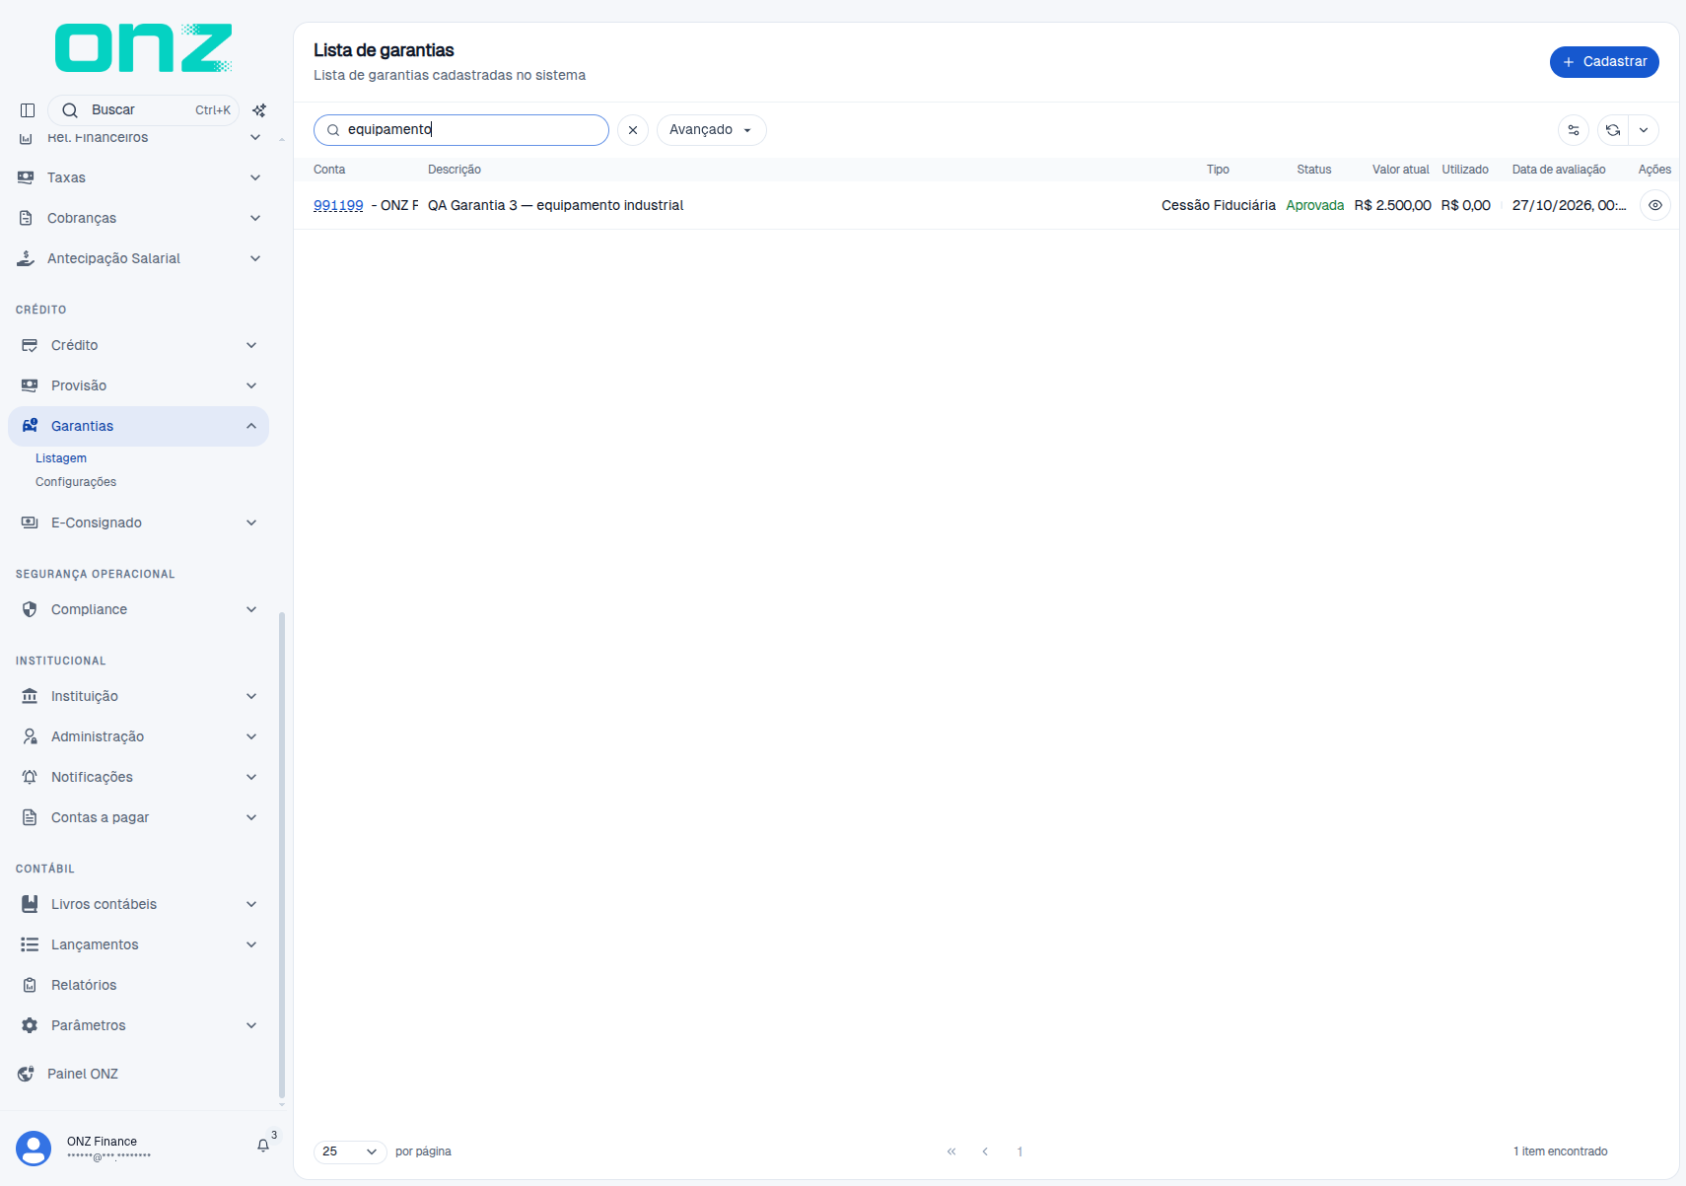The height and width of the screenshot is (1186, 1686).
Task: Collapse the Garantias menu
Action: click(x=138, y=426)
